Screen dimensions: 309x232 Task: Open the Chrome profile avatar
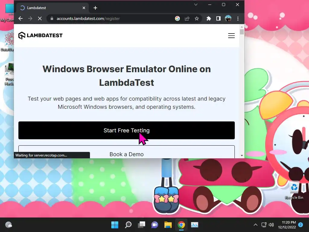pos(228,18)
